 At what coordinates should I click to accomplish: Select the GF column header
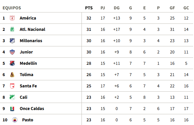click(172, 8)
